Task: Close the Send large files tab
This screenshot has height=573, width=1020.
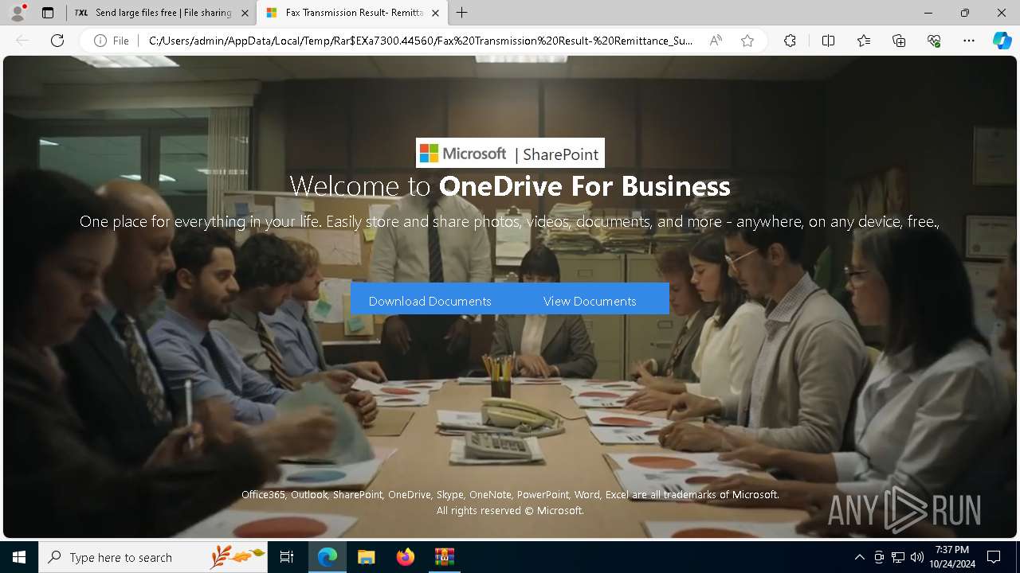Action: tap(245, 13)
